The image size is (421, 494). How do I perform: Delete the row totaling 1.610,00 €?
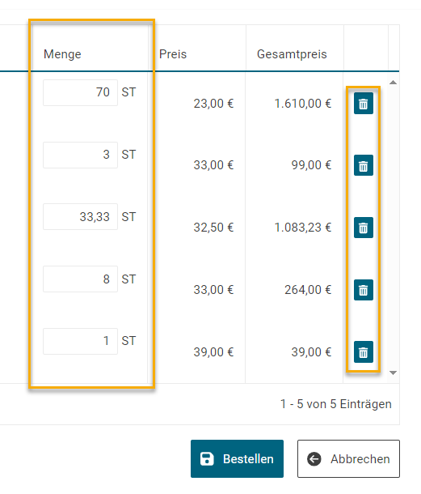[363, 104]
